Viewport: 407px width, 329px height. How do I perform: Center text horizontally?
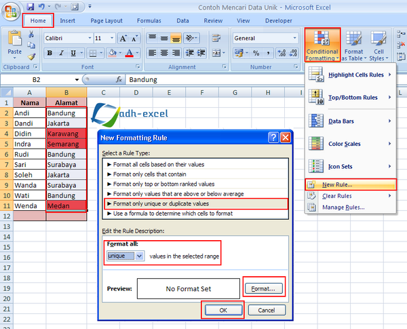[164, 53]
